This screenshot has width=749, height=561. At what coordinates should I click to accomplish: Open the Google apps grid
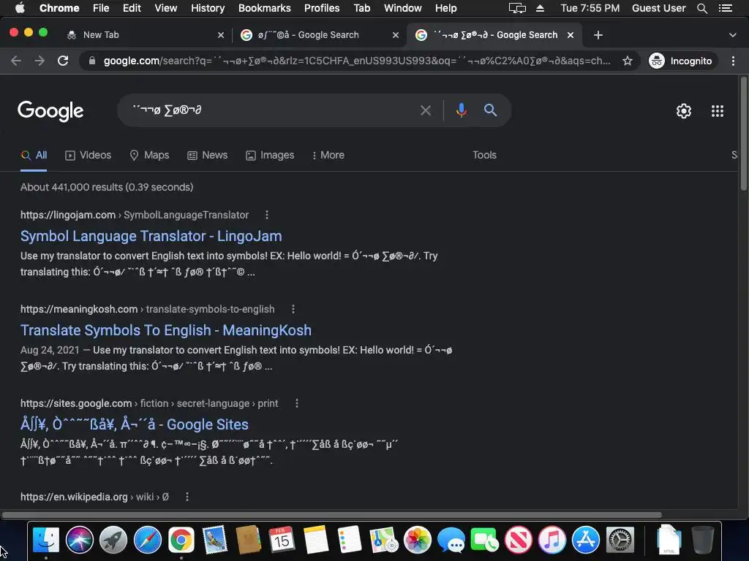tap(717, 111)
